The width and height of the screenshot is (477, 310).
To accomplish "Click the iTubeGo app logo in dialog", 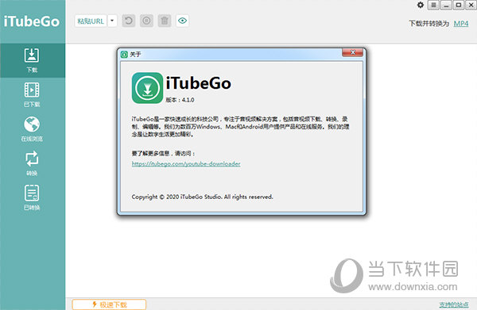I will pyautogui.click(x=147, y=88).
